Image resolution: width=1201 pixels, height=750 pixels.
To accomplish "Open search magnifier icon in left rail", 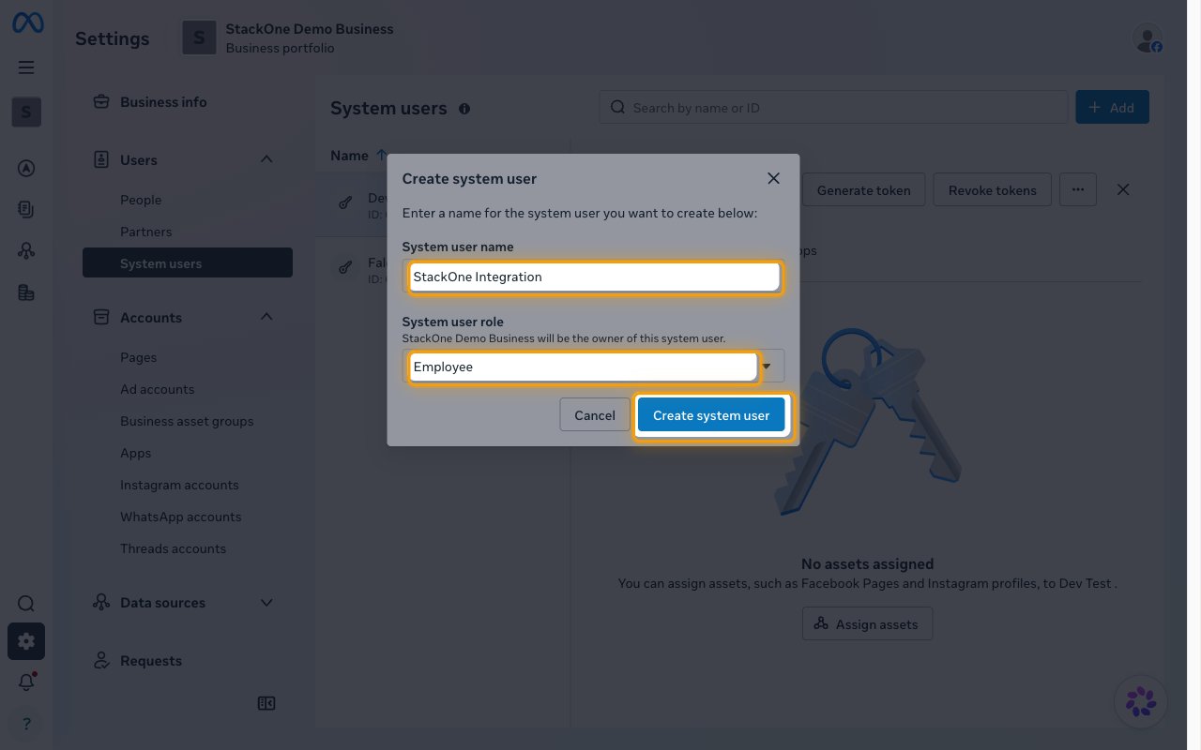I will coord(26,604).
